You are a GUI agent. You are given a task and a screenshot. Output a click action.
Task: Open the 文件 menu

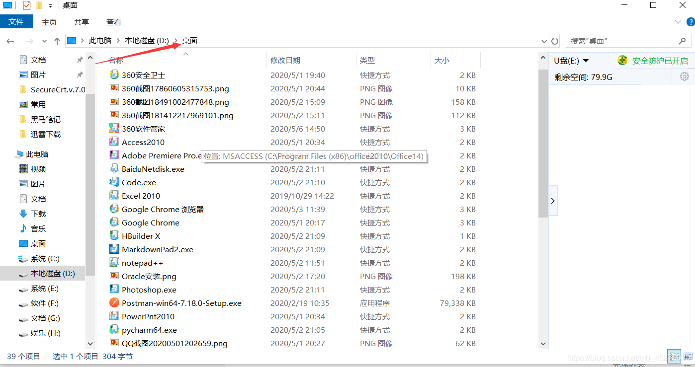coord(16,22)
